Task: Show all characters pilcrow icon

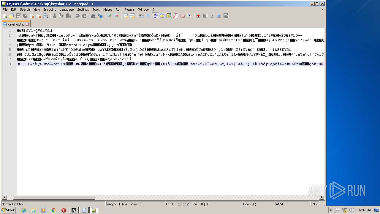Action: (148, 16)
